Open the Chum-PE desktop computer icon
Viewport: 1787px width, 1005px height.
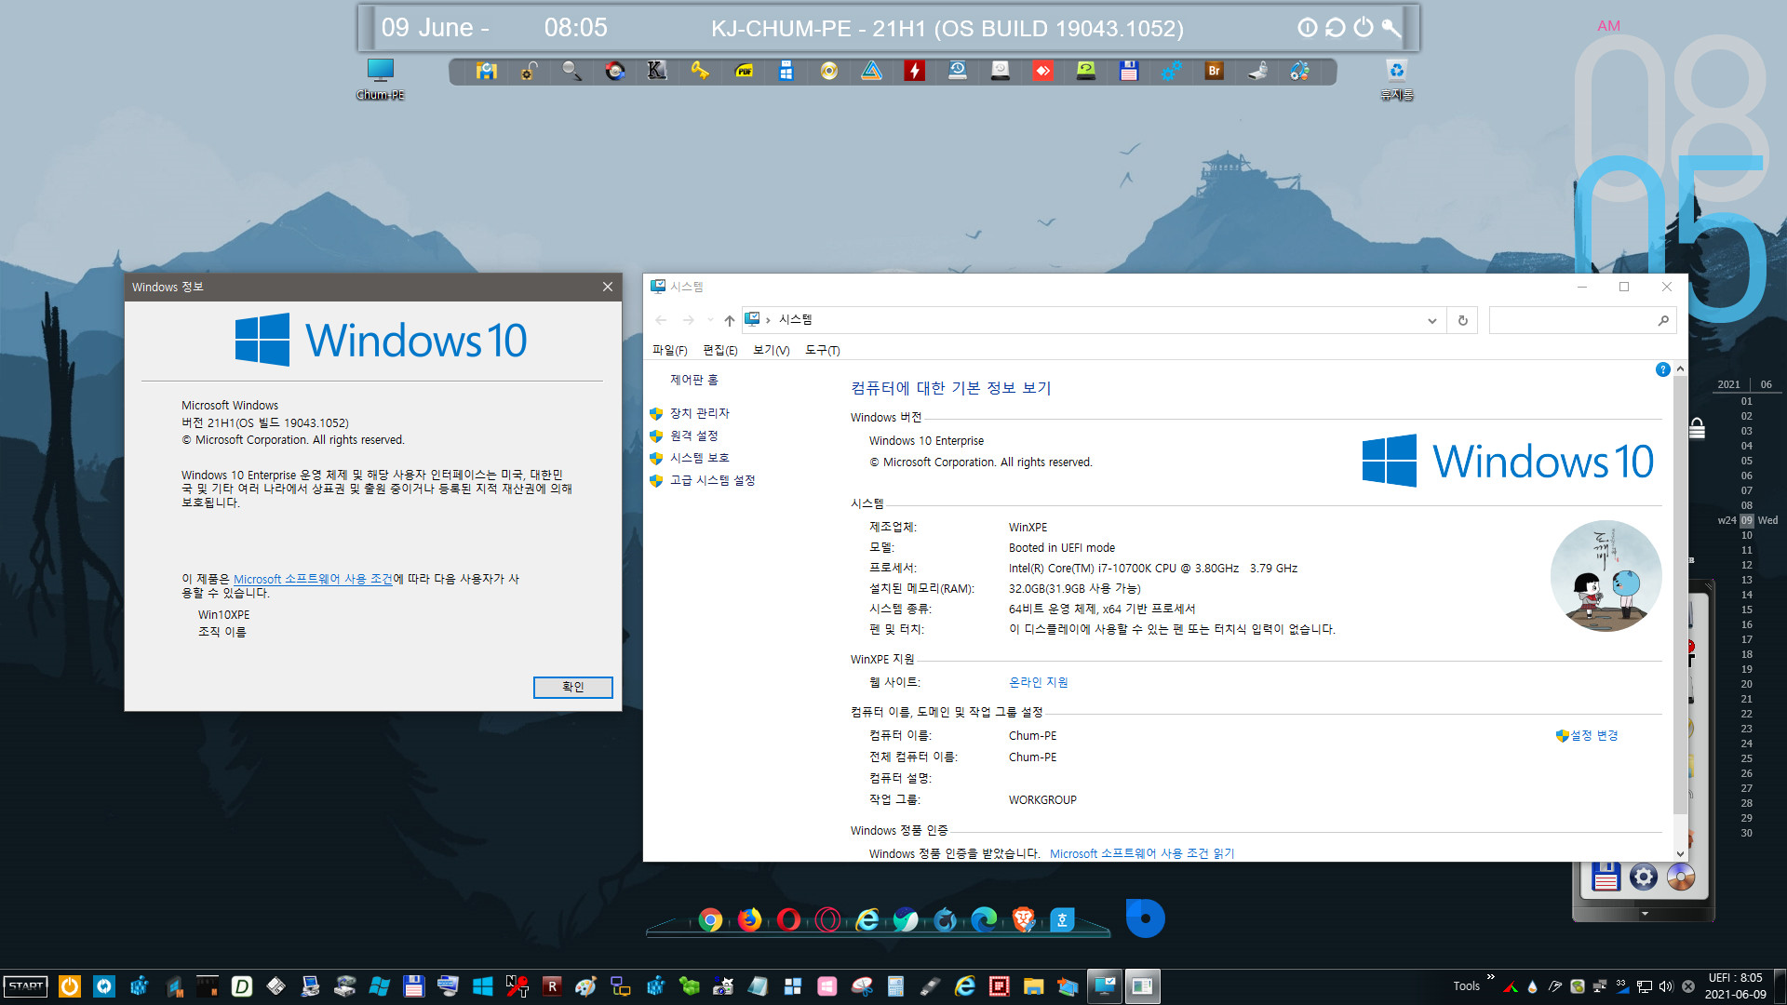pos(381,78)
